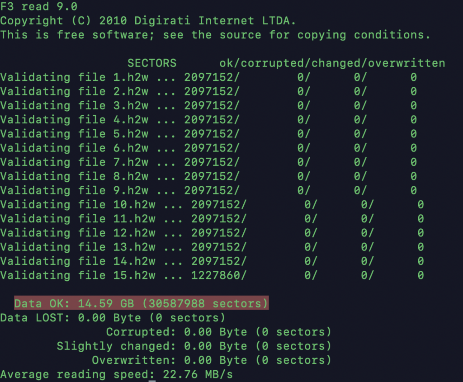This screenshot has height=382, width=463.
Task: Click the free software notice line
Action: tap(215, 35)
